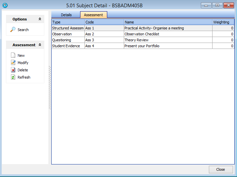Sort by the Weighting column header

pos(223,22)
